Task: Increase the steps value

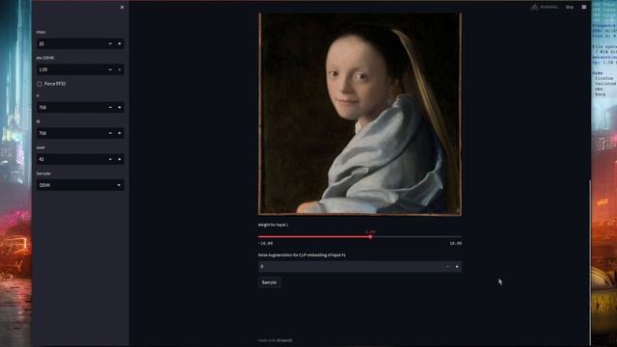Action: point(120,43)
